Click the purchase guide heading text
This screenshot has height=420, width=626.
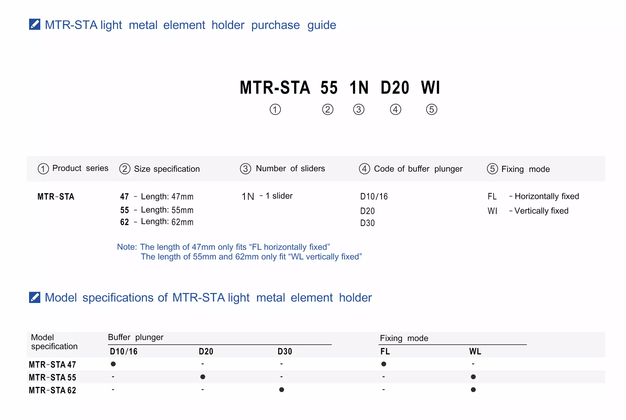[190, 25]
